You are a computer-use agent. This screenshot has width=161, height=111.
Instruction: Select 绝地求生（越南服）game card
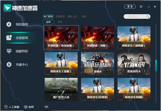[x=134, y=38]
